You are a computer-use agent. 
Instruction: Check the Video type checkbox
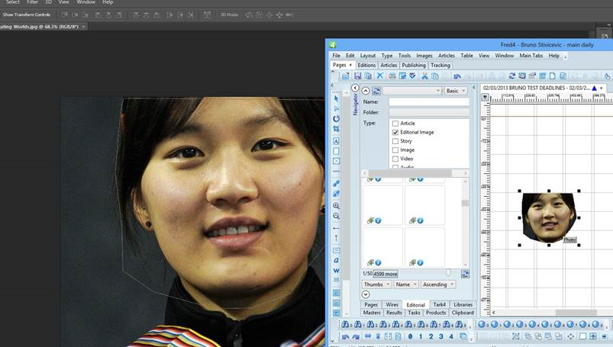[395, 159]
